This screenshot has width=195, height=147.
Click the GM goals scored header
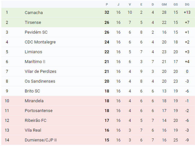164,4
